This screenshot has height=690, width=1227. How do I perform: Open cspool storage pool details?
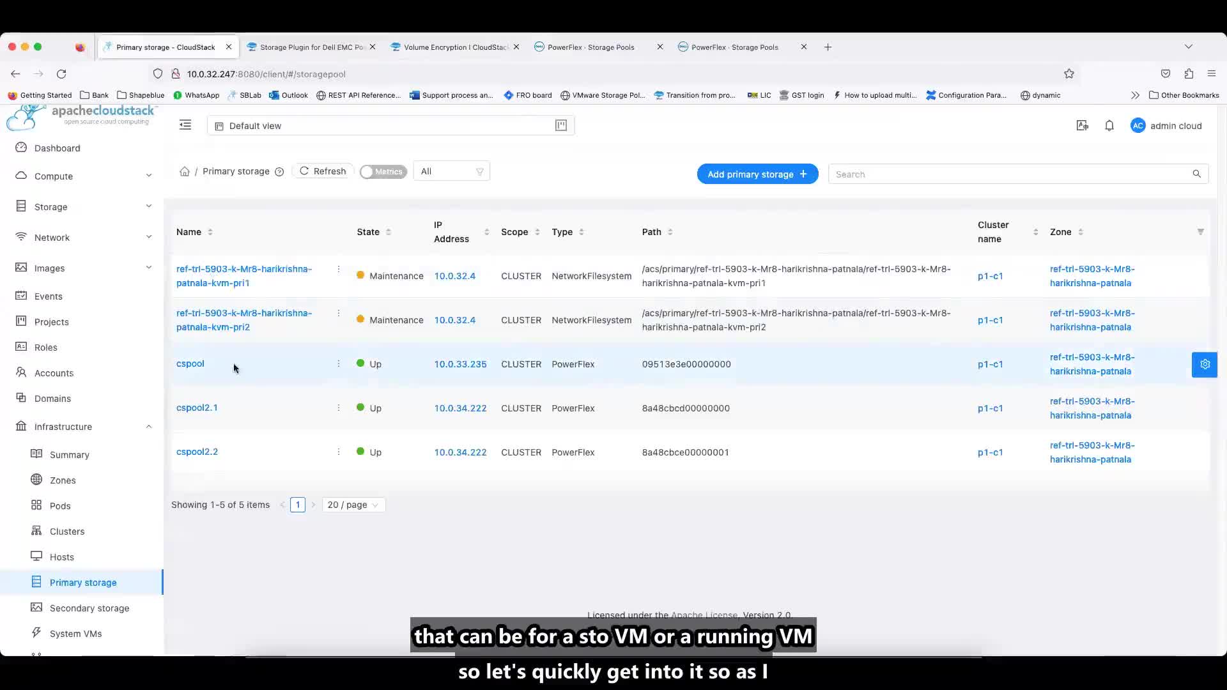click(190, 363)
